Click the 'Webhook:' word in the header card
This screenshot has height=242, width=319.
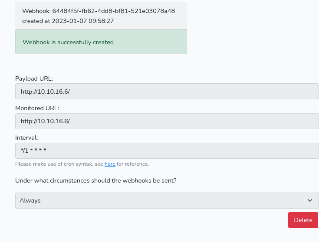coord(36,11)
